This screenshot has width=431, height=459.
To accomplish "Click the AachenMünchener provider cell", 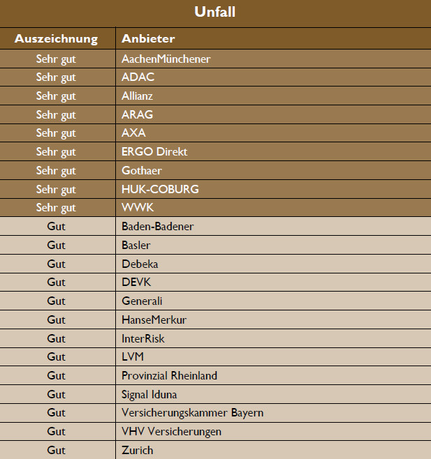I will [x=166, y=59].
